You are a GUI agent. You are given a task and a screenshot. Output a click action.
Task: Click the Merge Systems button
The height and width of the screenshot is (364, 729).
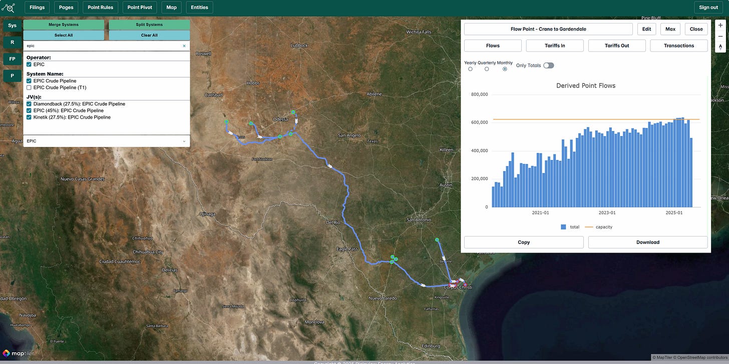[64, 24]
